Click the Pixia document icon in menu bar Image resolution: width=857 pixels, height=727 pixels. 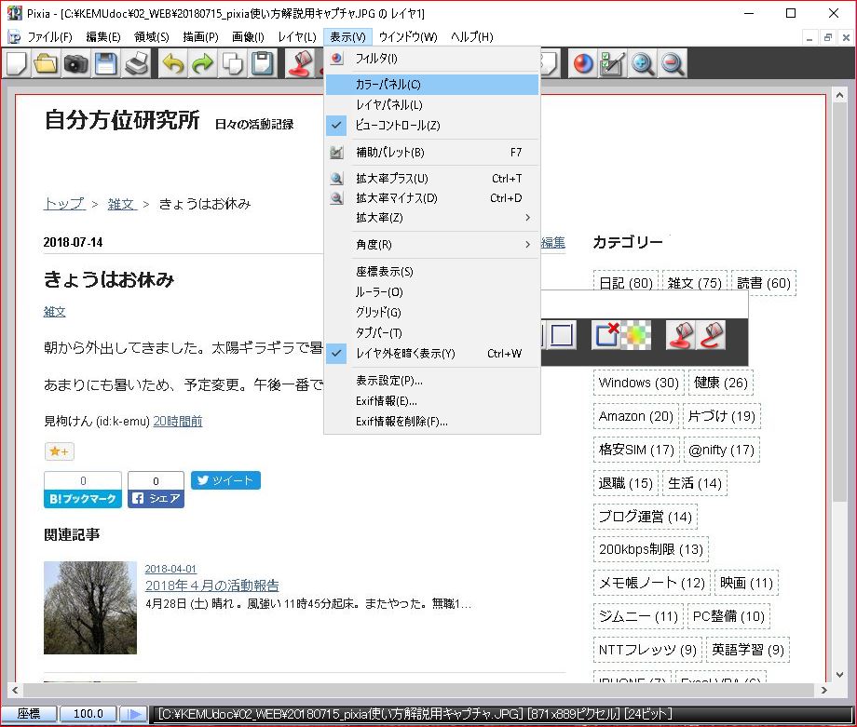[x=14, y=36]
